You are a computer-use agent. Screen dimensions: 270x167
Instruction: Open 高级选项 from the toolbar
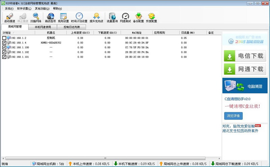50,16
